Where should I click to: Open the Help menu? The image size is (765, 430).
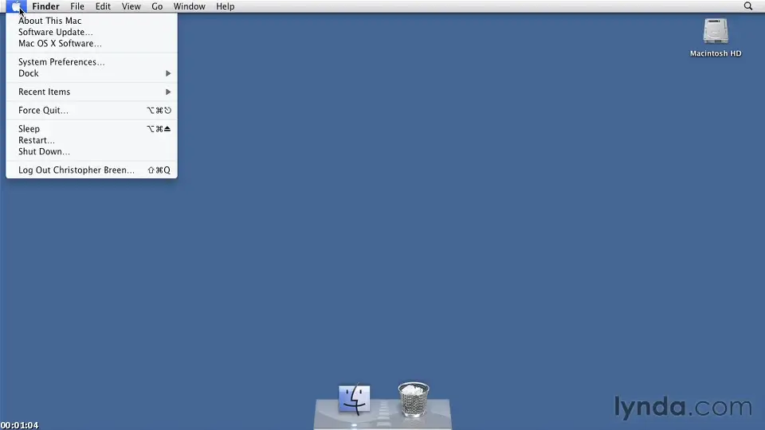pyautogui.click(x=226, y=6)
